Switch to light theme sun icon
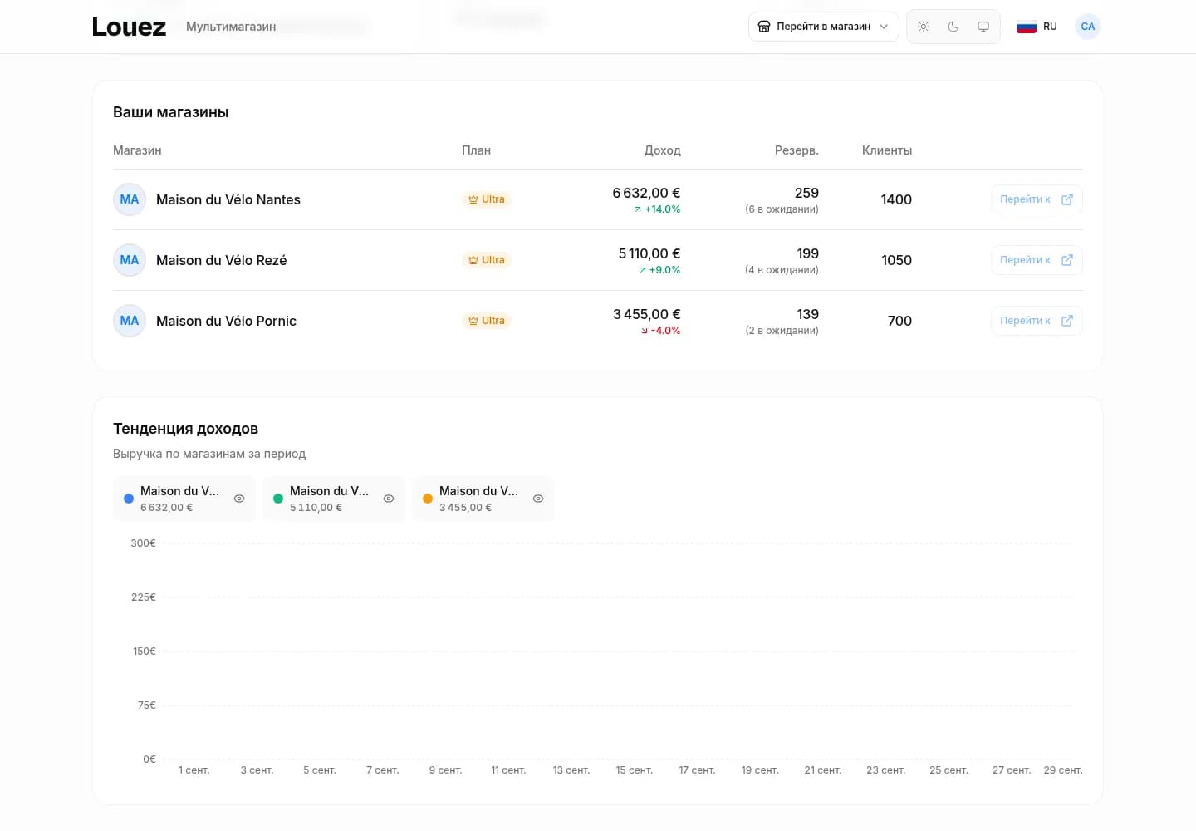1196x831 pixels. 924,27
